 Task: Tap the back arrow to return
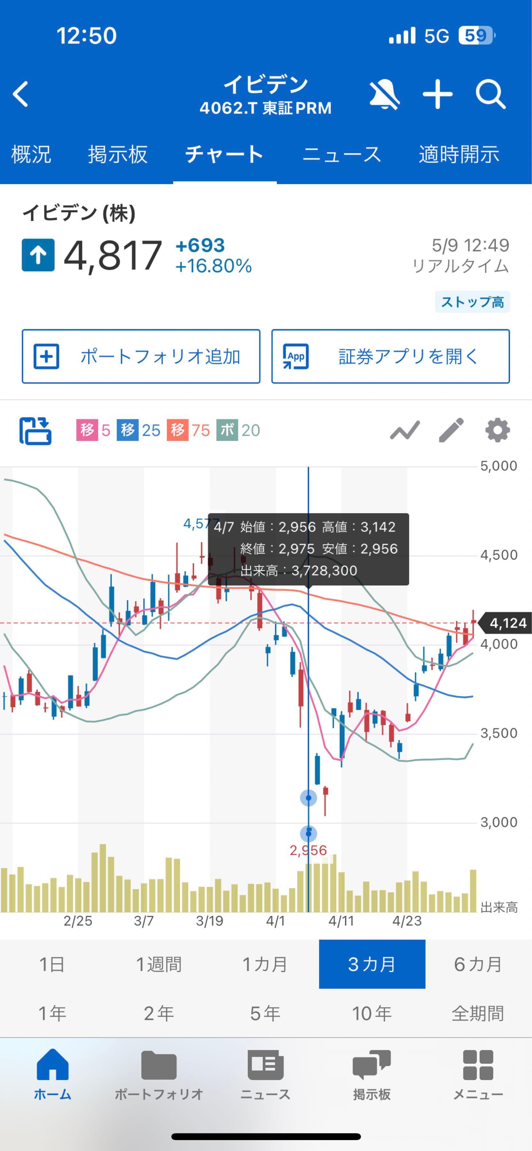[x=21, y=94]
